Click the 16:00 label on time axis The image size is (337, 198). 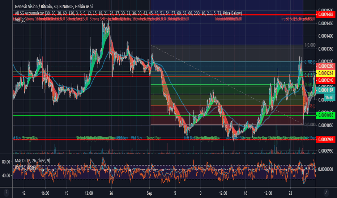point(45,193)
